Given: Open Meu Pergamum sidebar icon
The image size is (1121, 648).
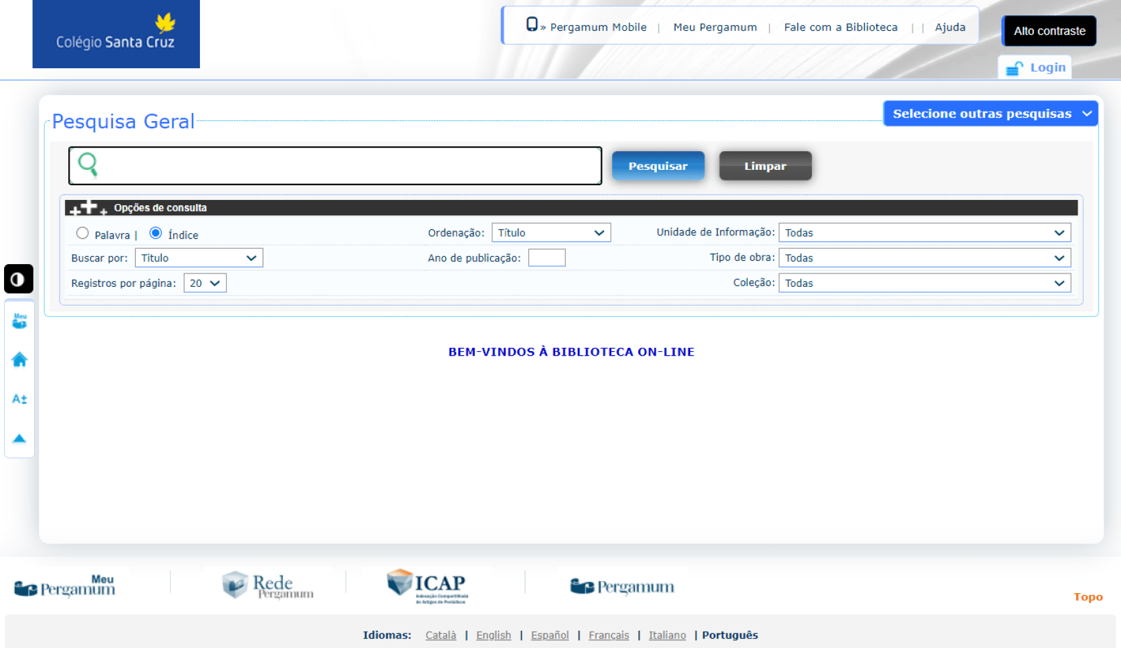Looking at the screenshot, I should (19, 322).
